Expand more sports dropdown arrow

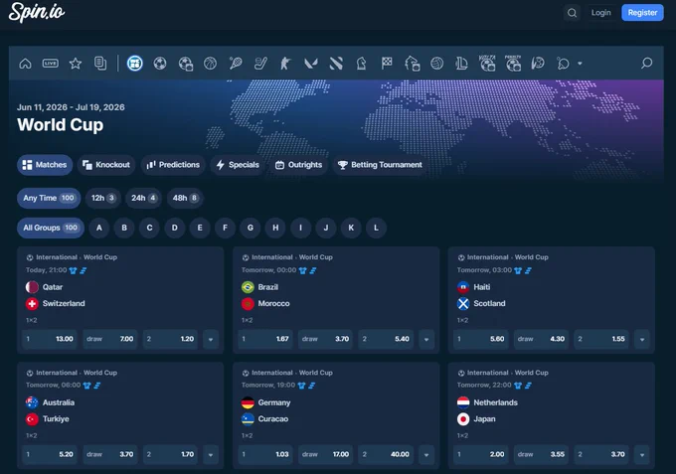580,64
